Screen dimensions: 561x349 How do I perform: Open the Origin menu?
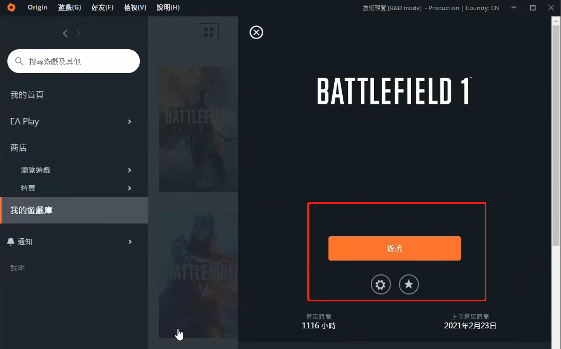click(x=38, y=7)
